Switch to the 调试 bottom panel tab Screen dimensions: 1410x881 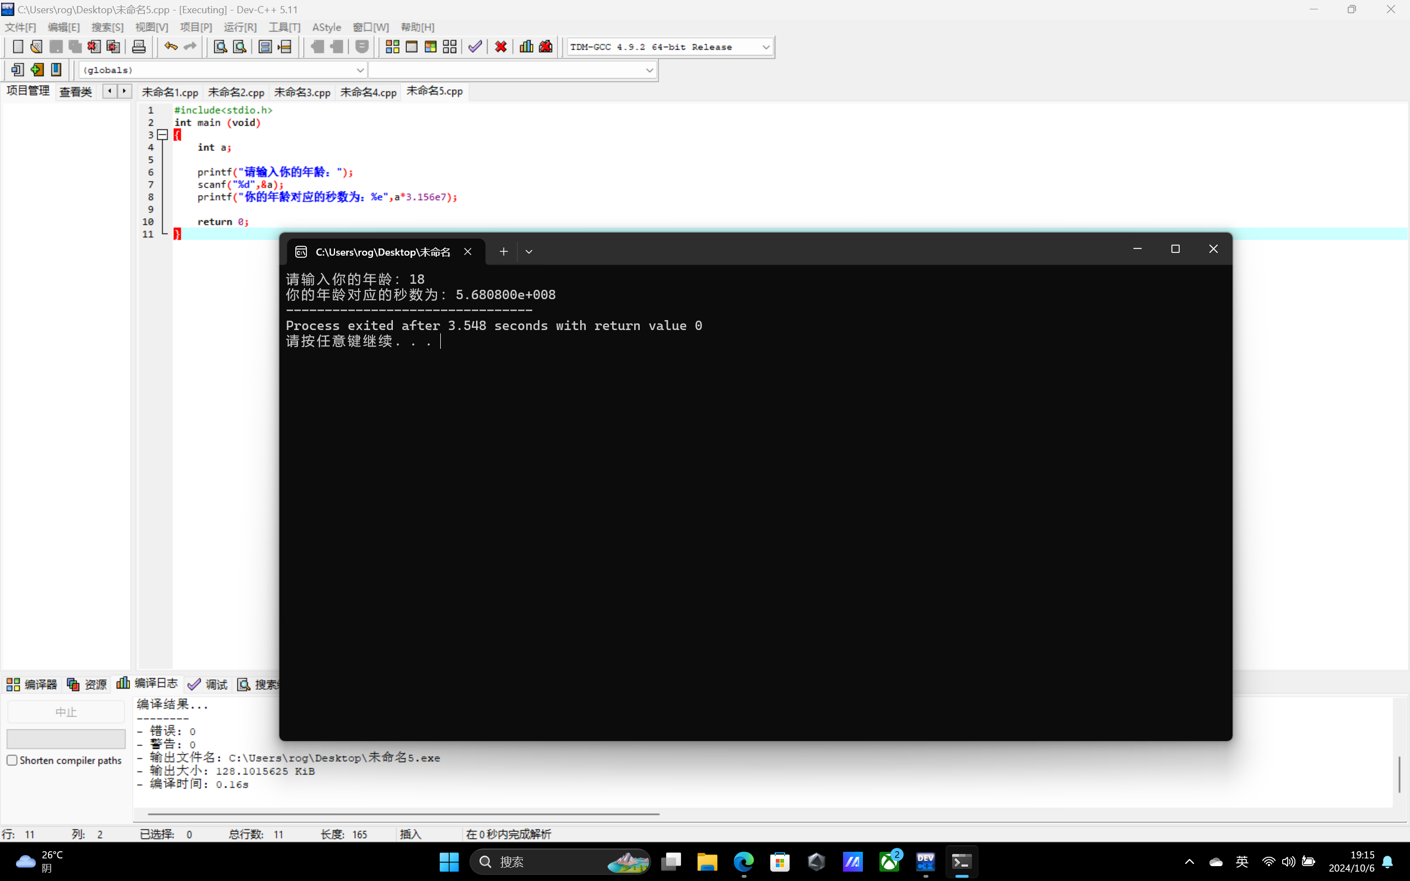(208, 684)
